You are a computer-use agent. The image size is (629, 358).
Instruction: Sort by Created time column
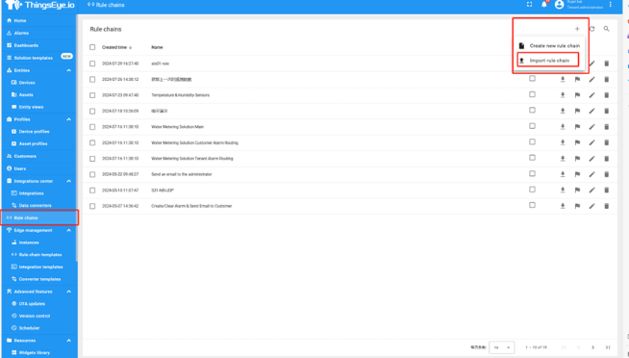pos(116,47)
